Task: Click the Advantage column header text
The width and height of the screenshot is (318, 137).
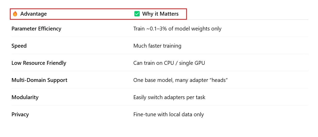Action: tap(33, 14)
